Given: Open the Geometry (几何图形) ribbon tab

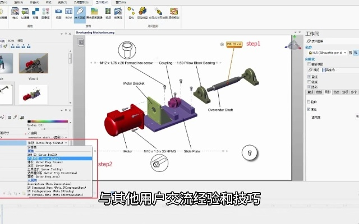Looking at the screenshot, I should point(81,2).
